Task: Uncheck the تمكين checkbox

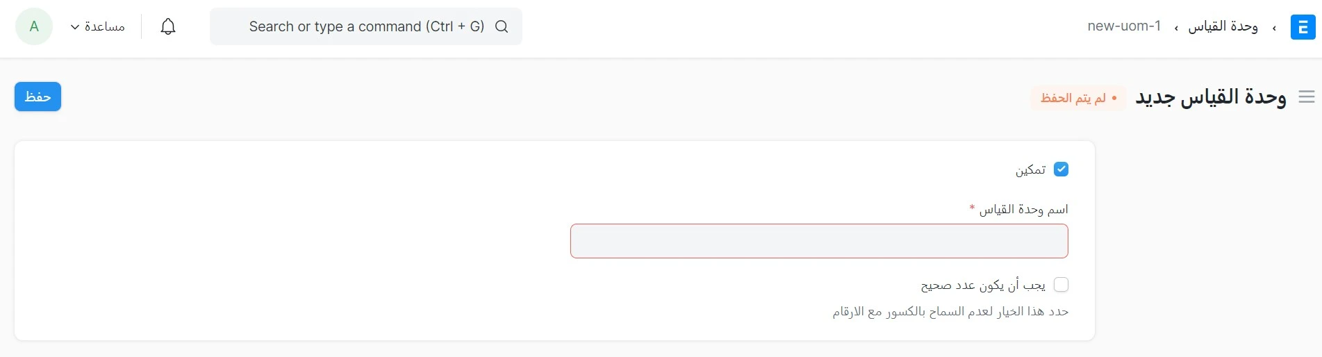Action: (x=1061, y=169)
